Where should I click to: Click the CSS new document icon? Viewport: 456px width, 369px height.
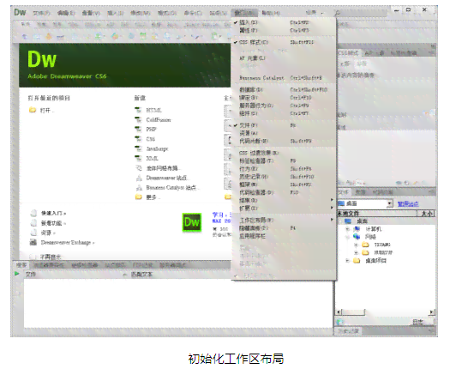138,139
